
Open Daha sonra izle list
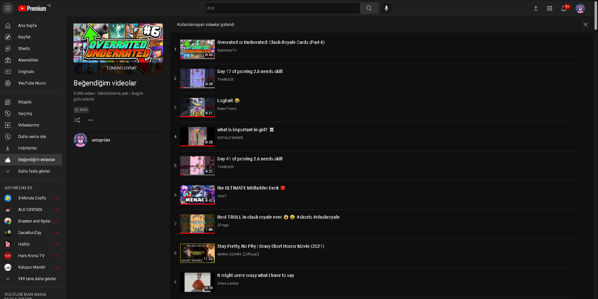pyautogui.click(x=31, y=137)
